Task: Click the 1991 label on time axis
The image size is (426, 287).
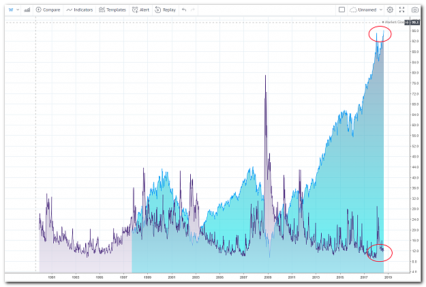Action: point(52,277)
